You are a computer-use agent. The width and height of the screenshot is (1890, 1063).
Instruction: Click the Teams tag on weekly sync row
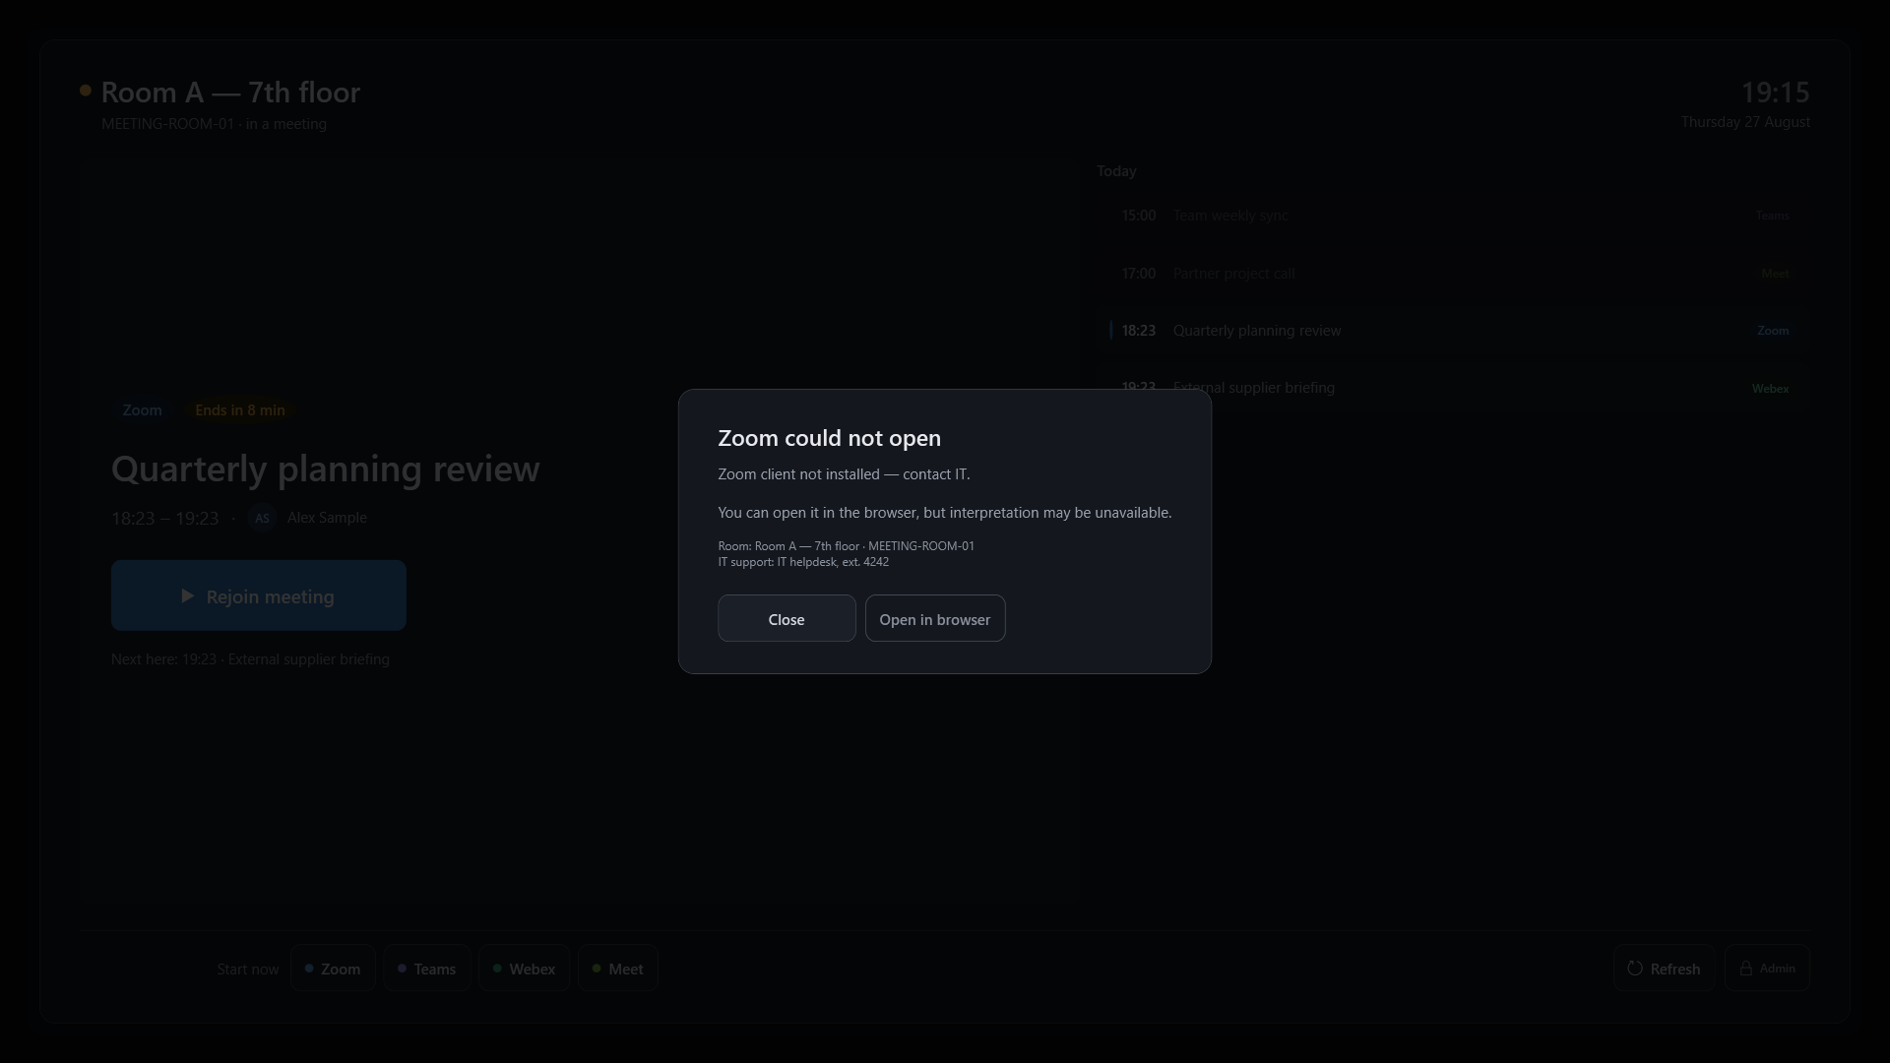click(1772, 216)
